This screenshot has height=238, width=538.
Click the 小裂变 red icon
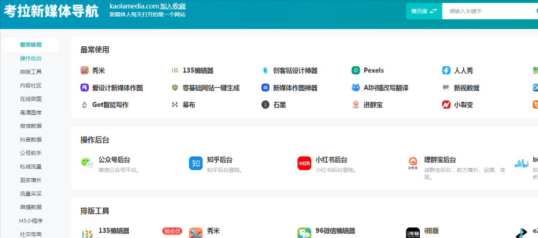point(446,104)
